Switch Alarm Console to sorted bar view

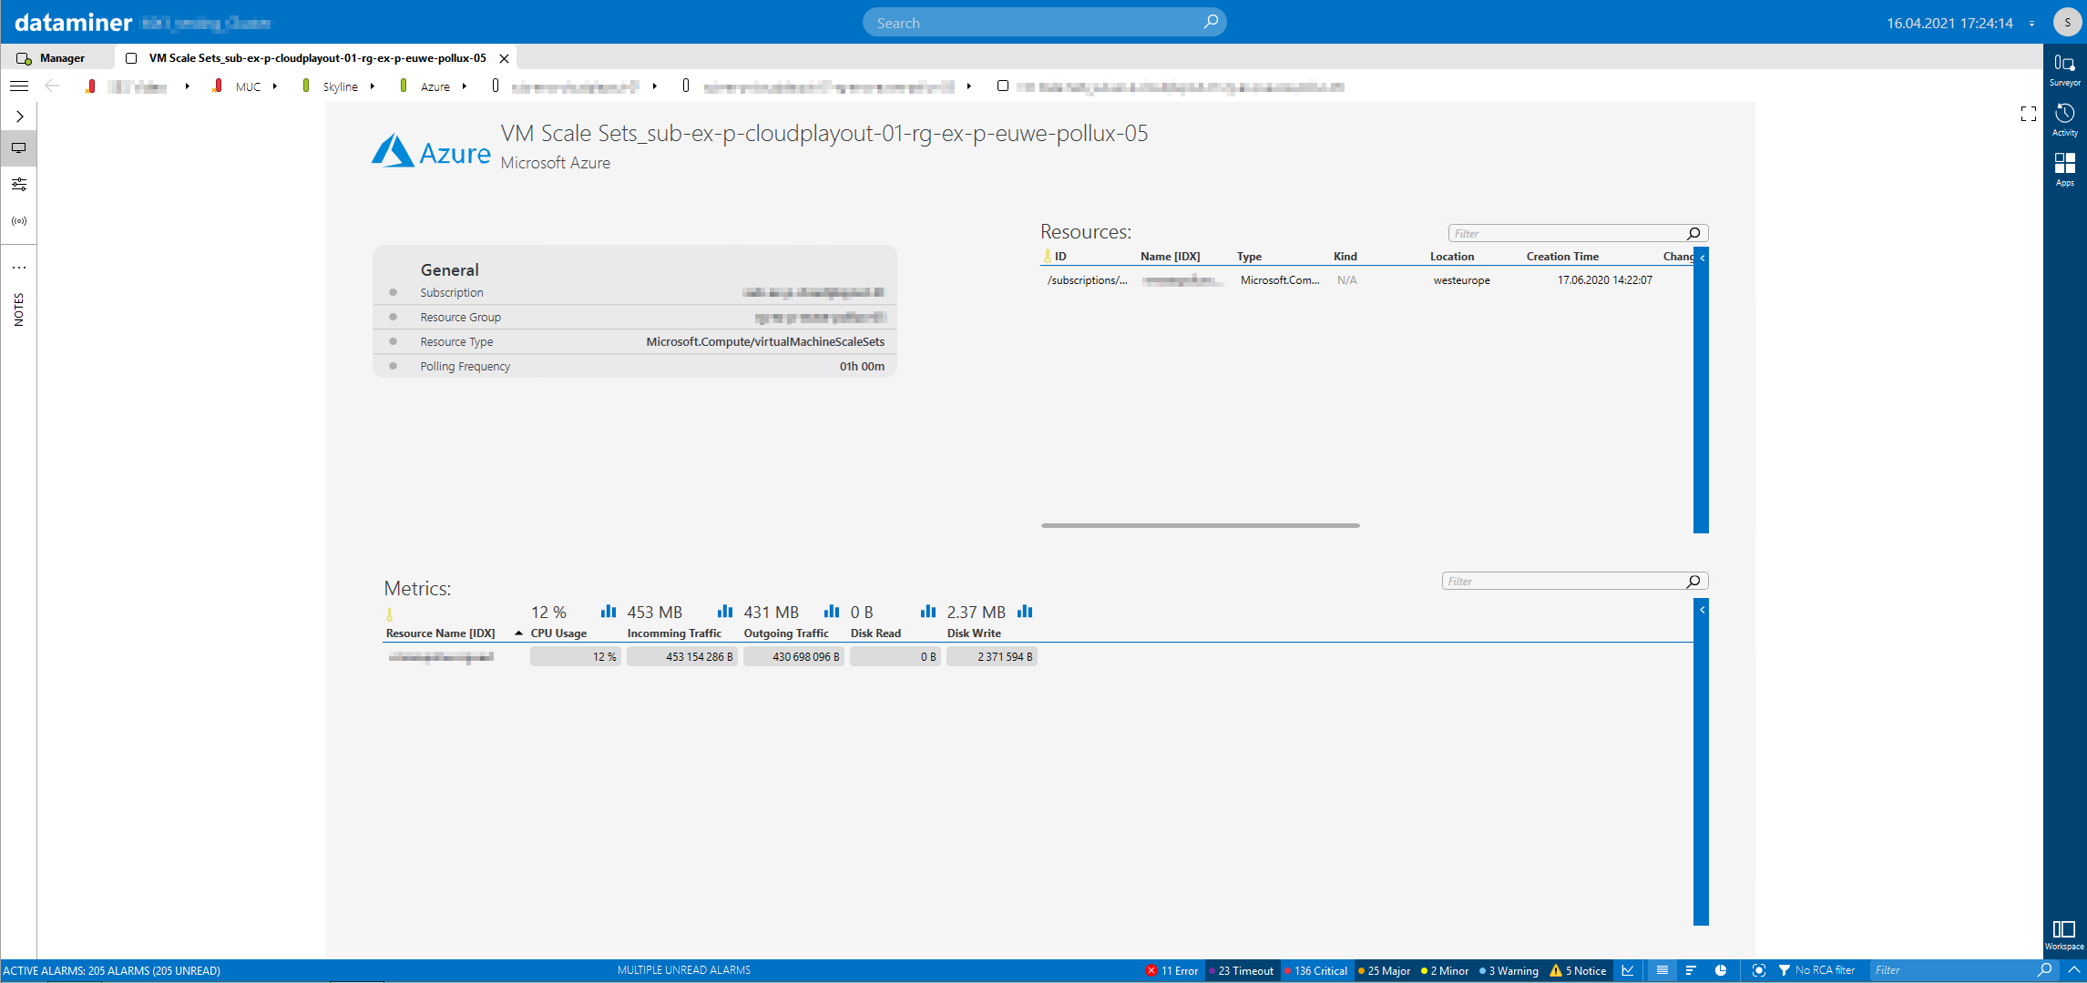click(1691, 970)
